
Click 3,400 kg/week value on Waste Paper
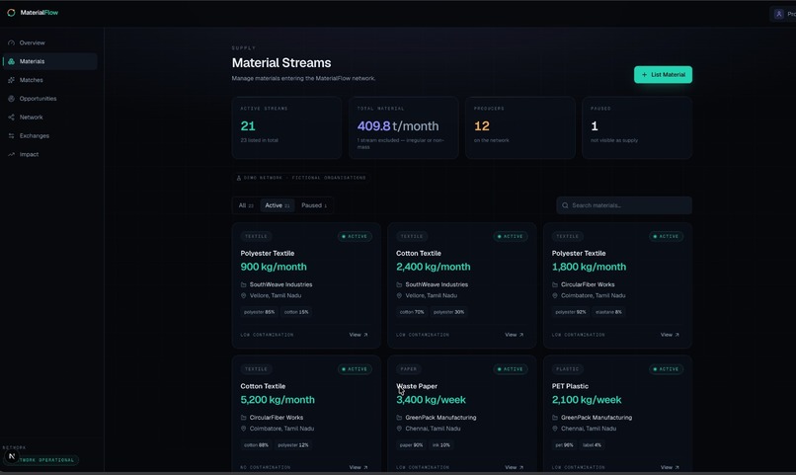(x=431, y=400)
